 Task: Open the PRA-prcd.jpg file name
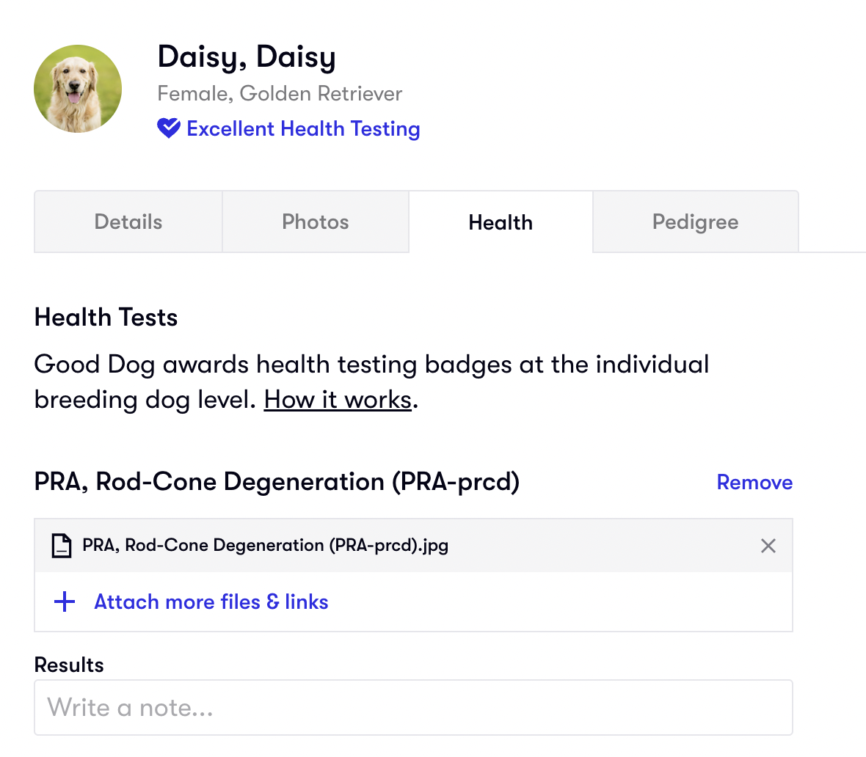tap(265, 546)
